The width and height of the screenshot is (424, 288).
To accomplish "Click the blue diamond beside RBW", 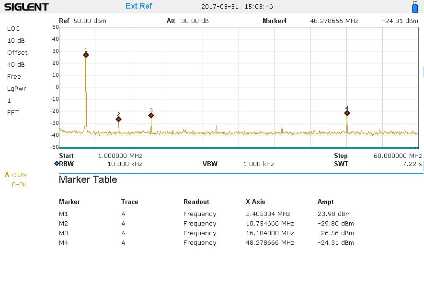I will pyautogui.click(x=57, y=163).
